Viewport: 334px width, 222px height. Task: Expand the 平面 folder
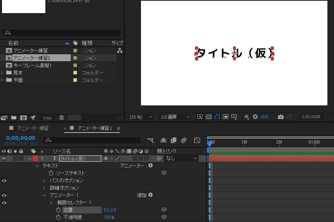point(2,80)
